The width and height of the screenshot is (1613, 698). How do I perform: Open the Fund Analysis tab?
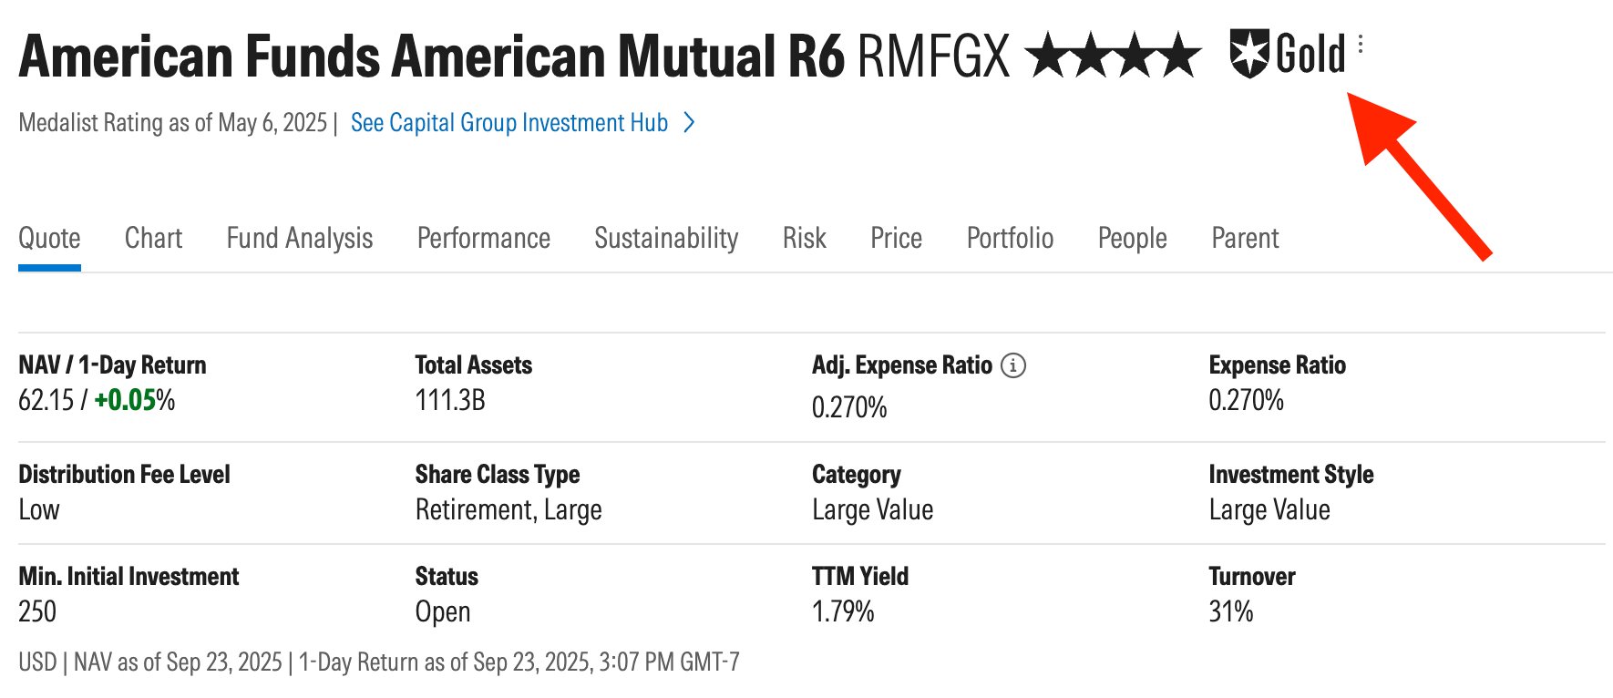[300, 238]
